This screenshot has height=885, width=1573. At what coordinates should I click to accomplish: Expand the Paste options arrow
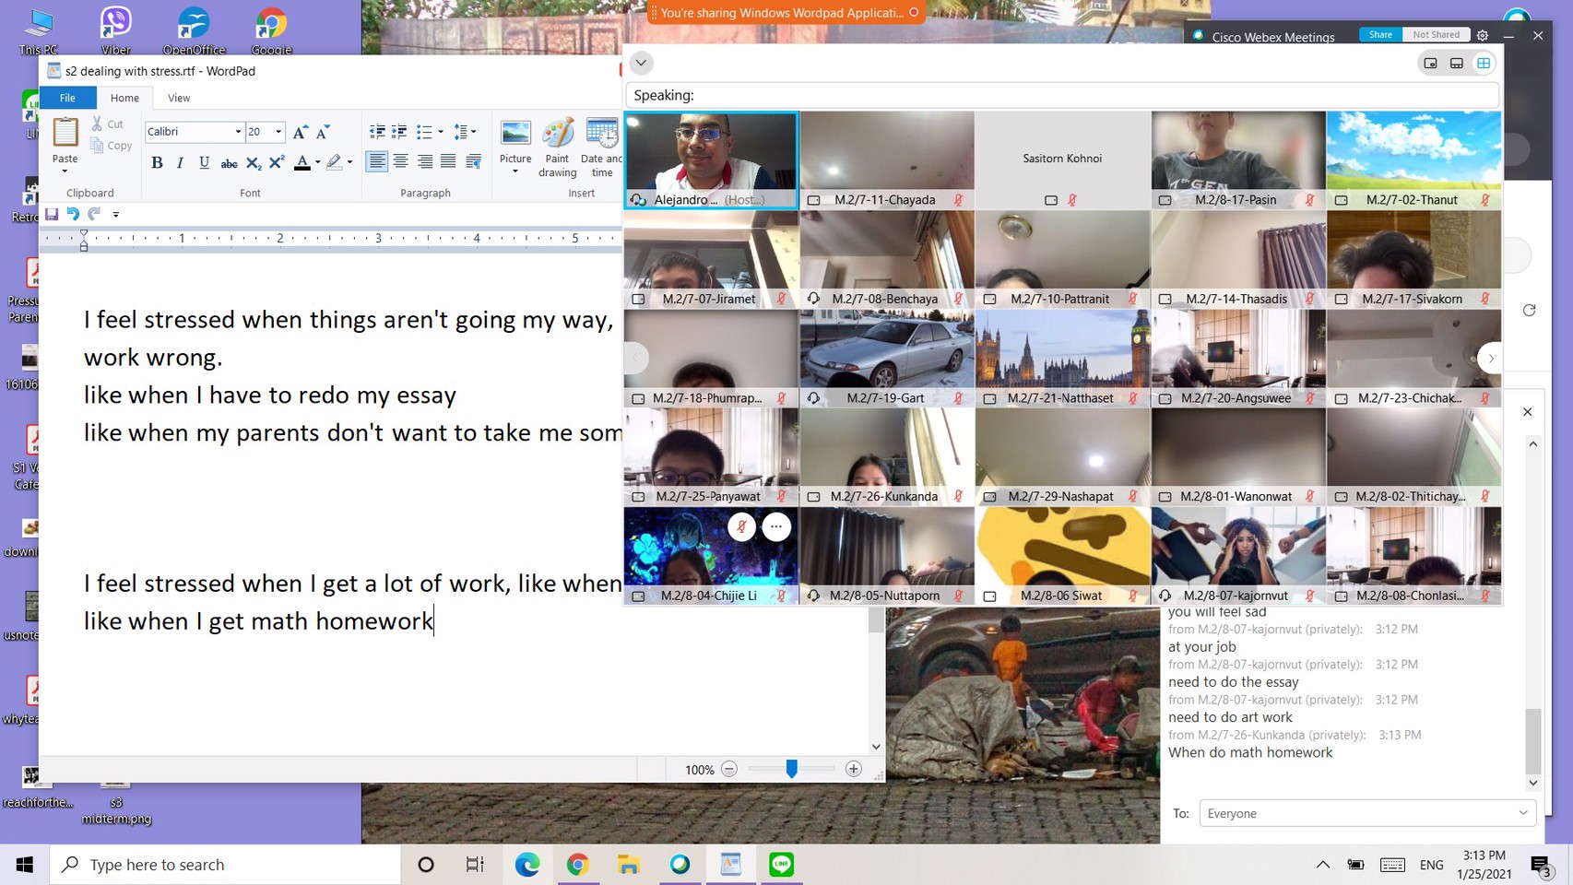tap(65, 171)
